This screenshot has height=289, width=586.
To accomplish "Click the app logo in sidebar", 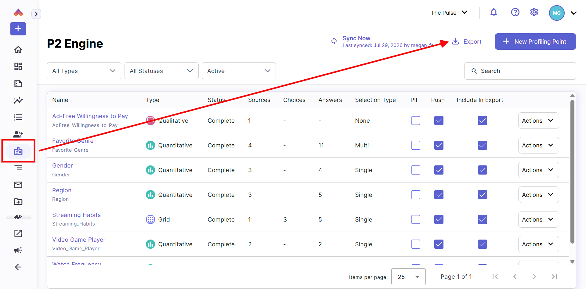I will (18, 13).
